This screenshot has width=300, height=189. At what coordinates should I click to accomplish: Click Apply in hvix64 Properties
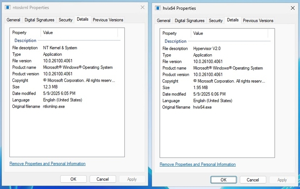point(282,180)
